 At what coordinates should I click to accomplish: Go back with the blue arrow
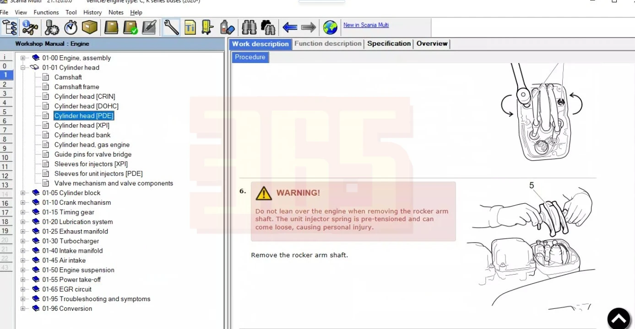coord(290,27)
